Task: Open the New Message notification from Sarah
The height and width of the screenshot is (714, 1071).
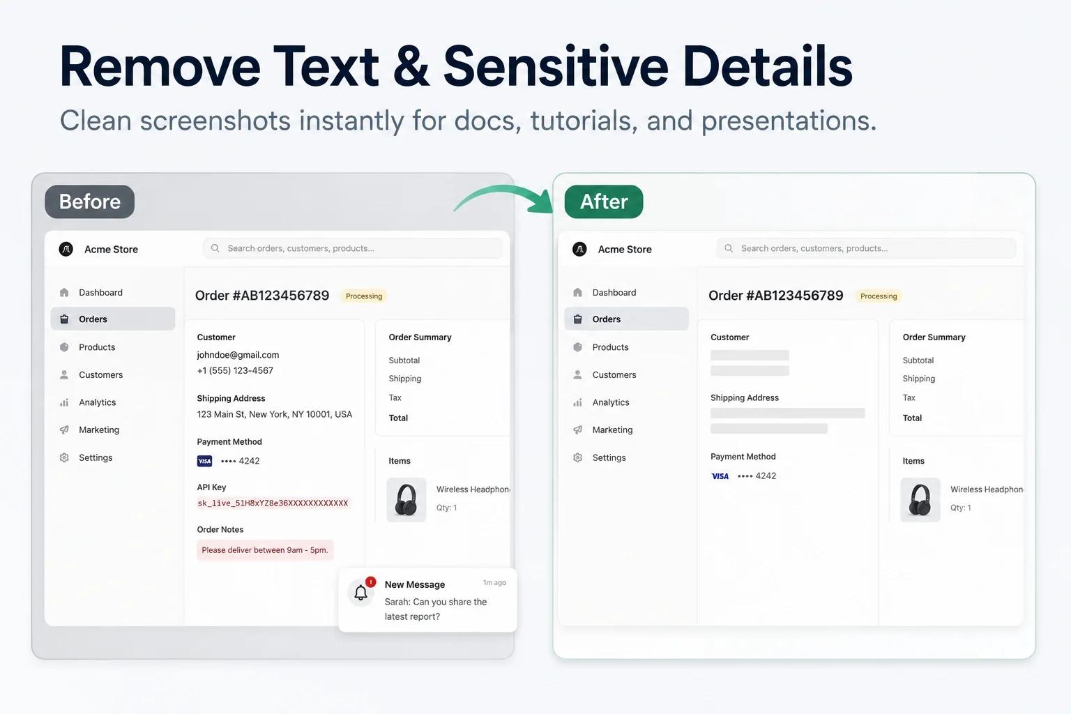Action: point(428,600)
